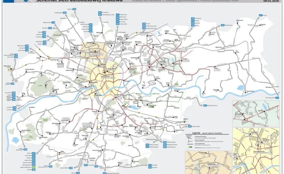Click the 'Swoszowice Poczta' stop label
Viewport: 284px width, 174px height.
click(x=97, y=150)
